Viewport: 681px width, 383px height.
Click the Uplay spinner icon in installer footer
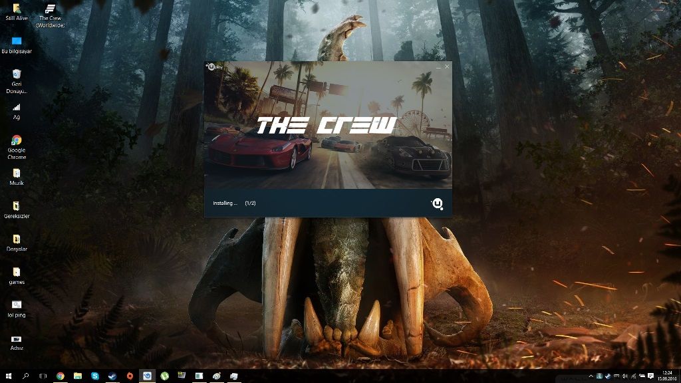tap(438, 203)
